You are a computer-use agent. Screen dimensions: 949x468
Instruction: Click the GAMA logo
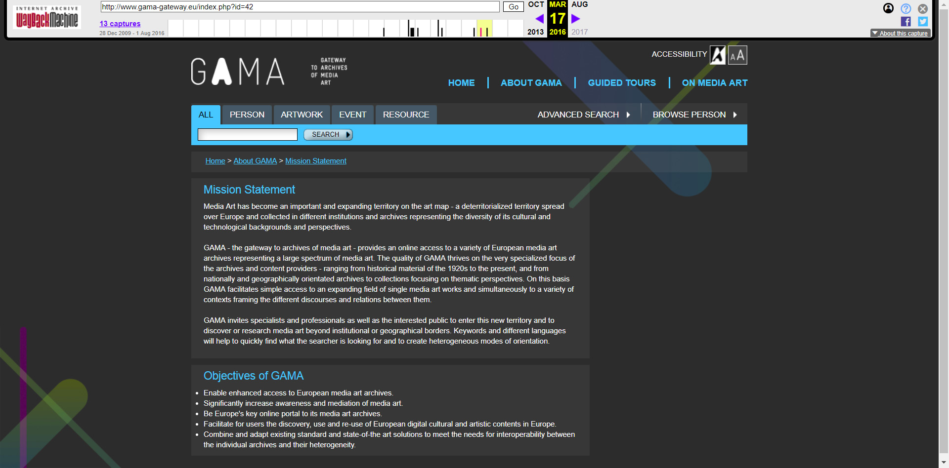tap(238, 72)
